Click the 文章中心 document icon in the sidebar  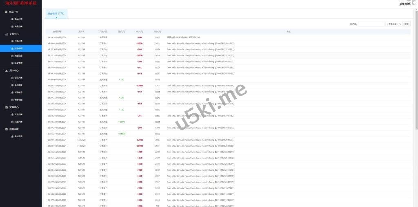pos(6,107)
